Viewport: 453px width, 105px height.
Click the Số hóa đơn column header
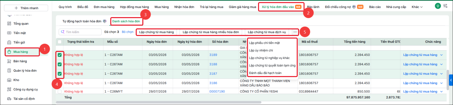220,42
